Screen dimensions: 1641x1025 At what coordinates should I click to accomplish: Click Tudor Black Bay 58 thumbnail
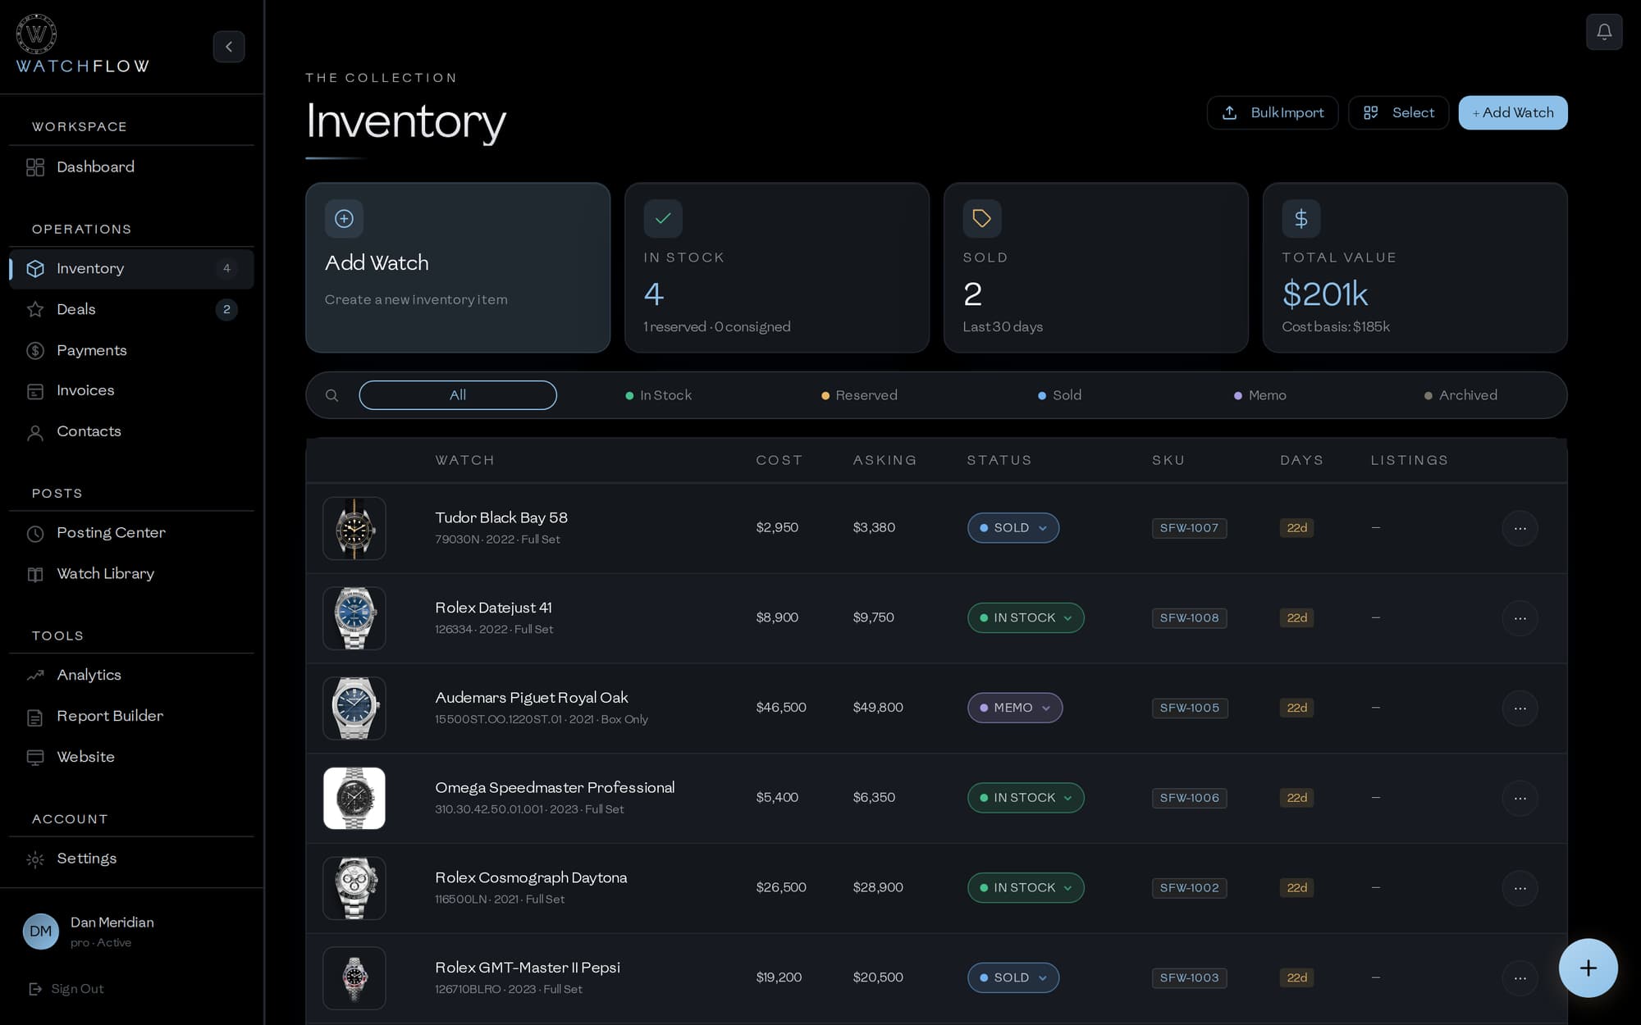coord(354,528)
